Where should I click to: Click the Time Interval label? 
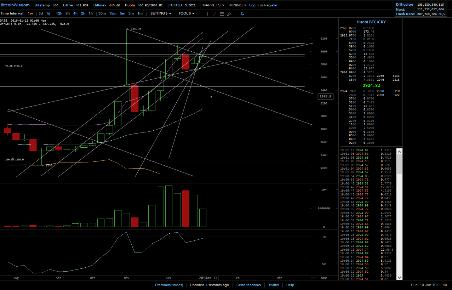12,13
